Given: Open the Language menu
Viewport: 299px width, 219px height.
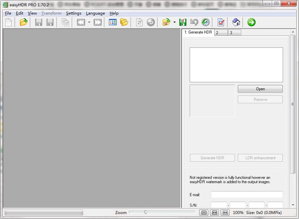Looking at the screenshot, I should (x=95, y=13).
